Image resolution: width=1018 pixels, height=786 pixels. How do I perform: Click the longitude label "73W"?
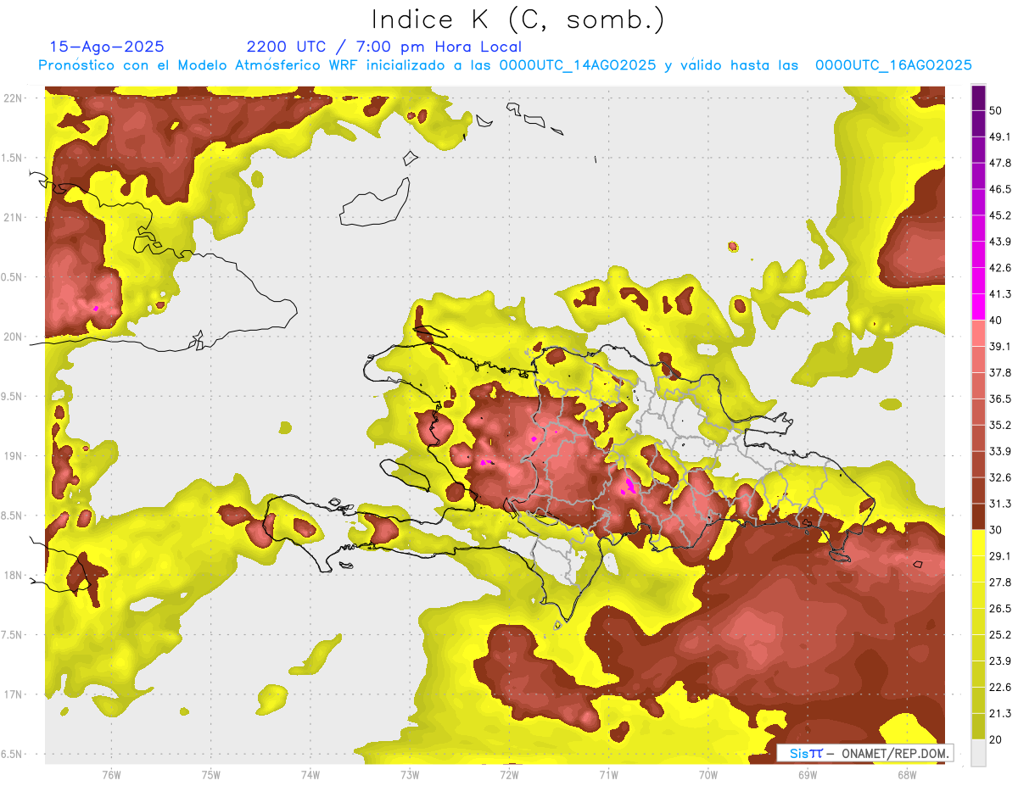coord(410,774)
